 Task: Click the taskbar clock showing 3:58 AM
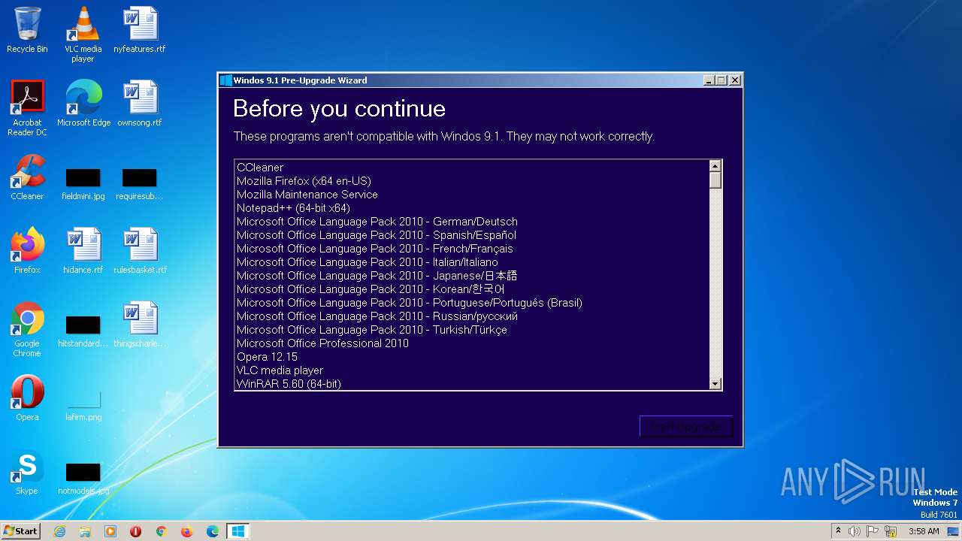click(x=924, y=531)
